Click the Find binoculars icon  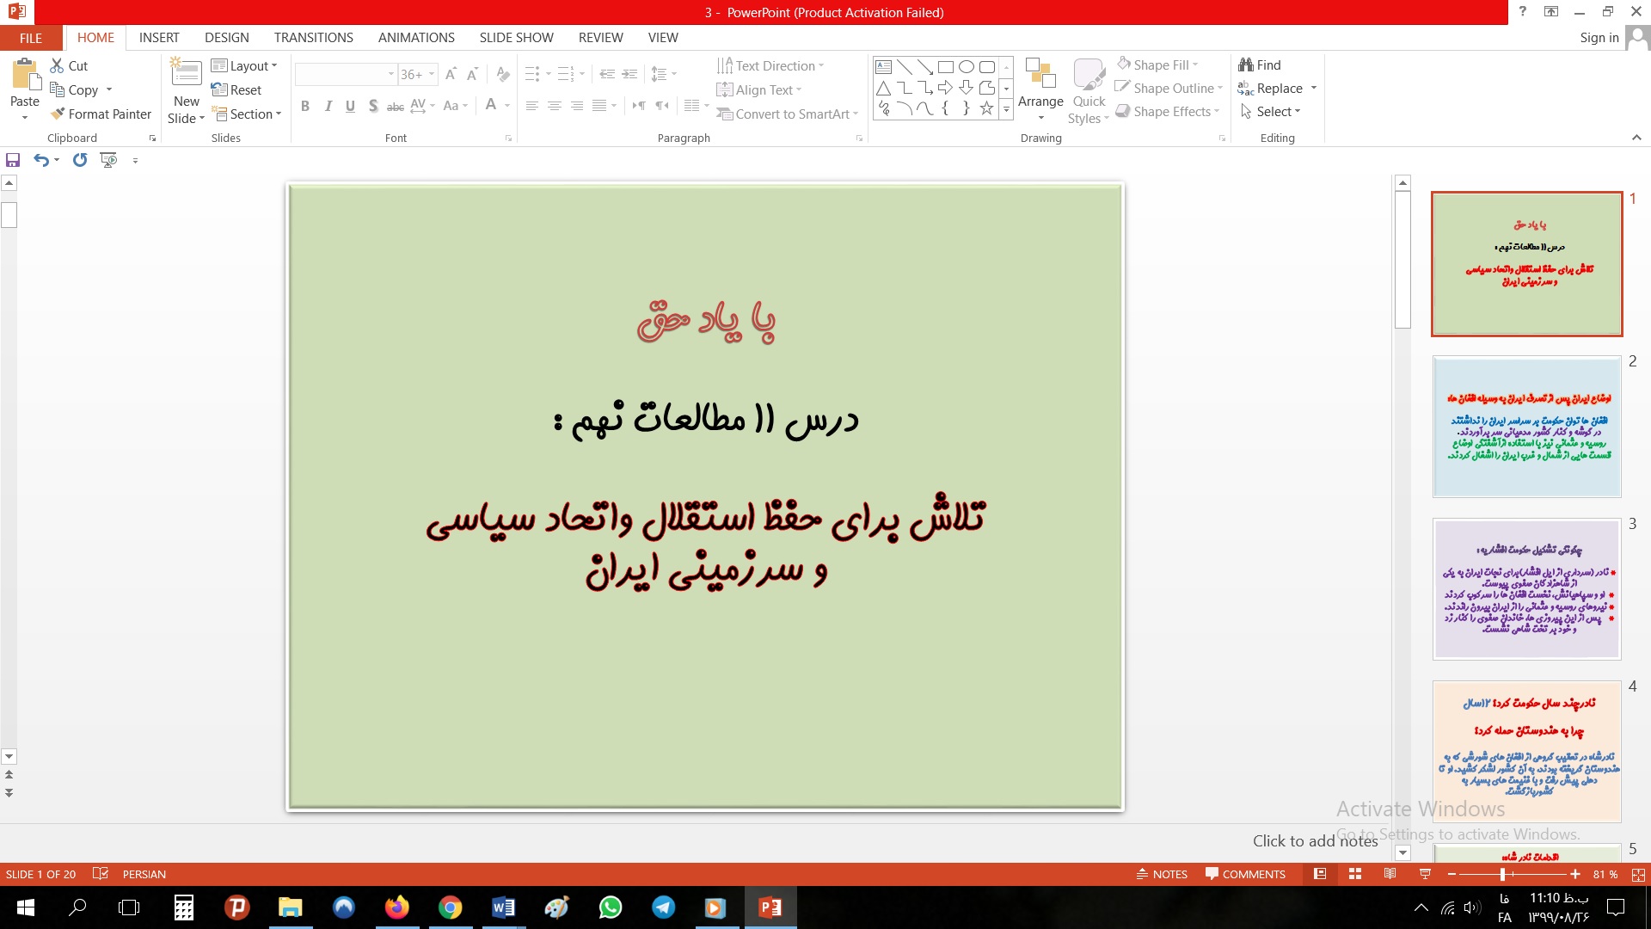(x=1246, y=65)
